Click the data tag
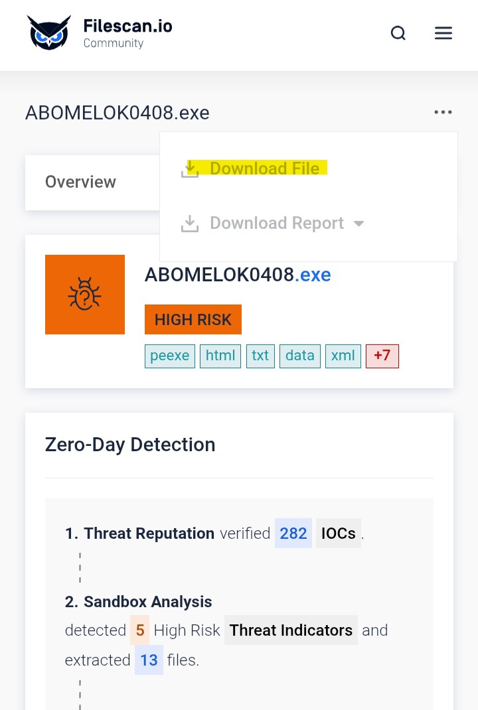The width and height of the screenshot is (478, 710). (299, 356)
